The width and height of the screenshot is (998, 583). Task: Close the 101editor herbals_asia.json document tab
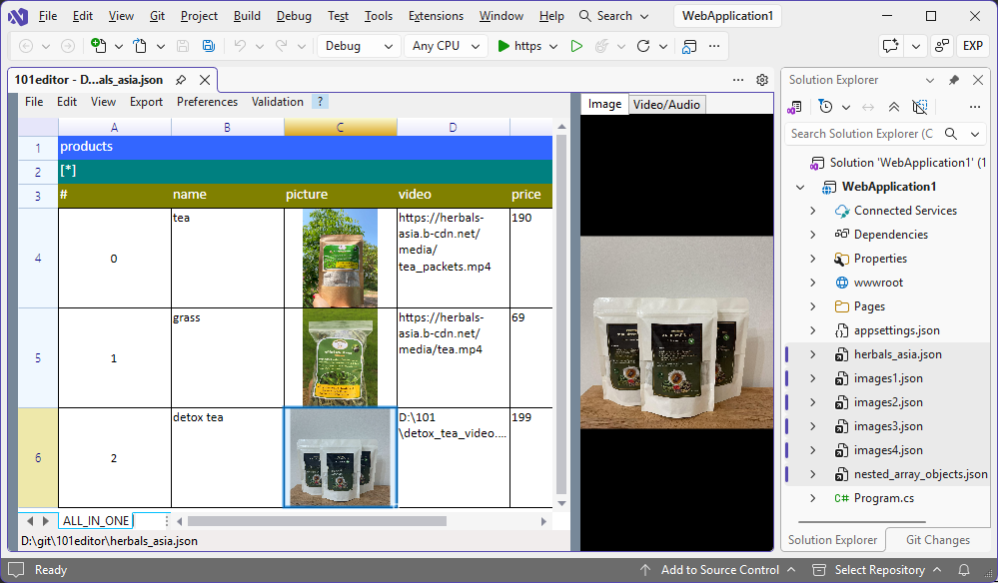[x=205, y=80]
